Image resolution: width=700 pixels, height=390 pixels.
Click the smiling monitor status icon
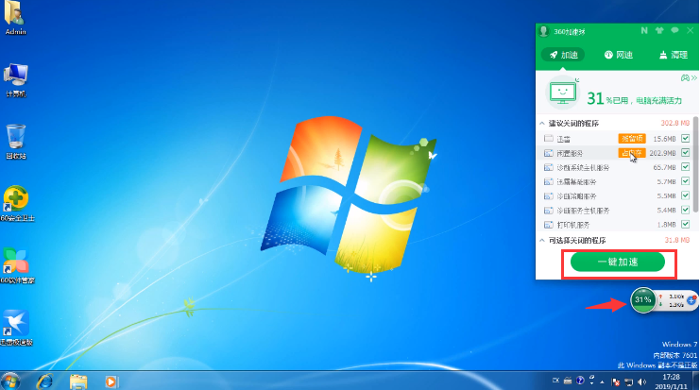tap(562, 93)
